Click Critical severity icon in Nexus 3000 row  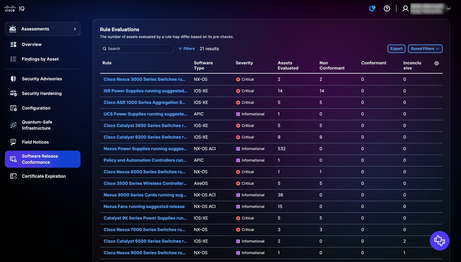(238, 79)
